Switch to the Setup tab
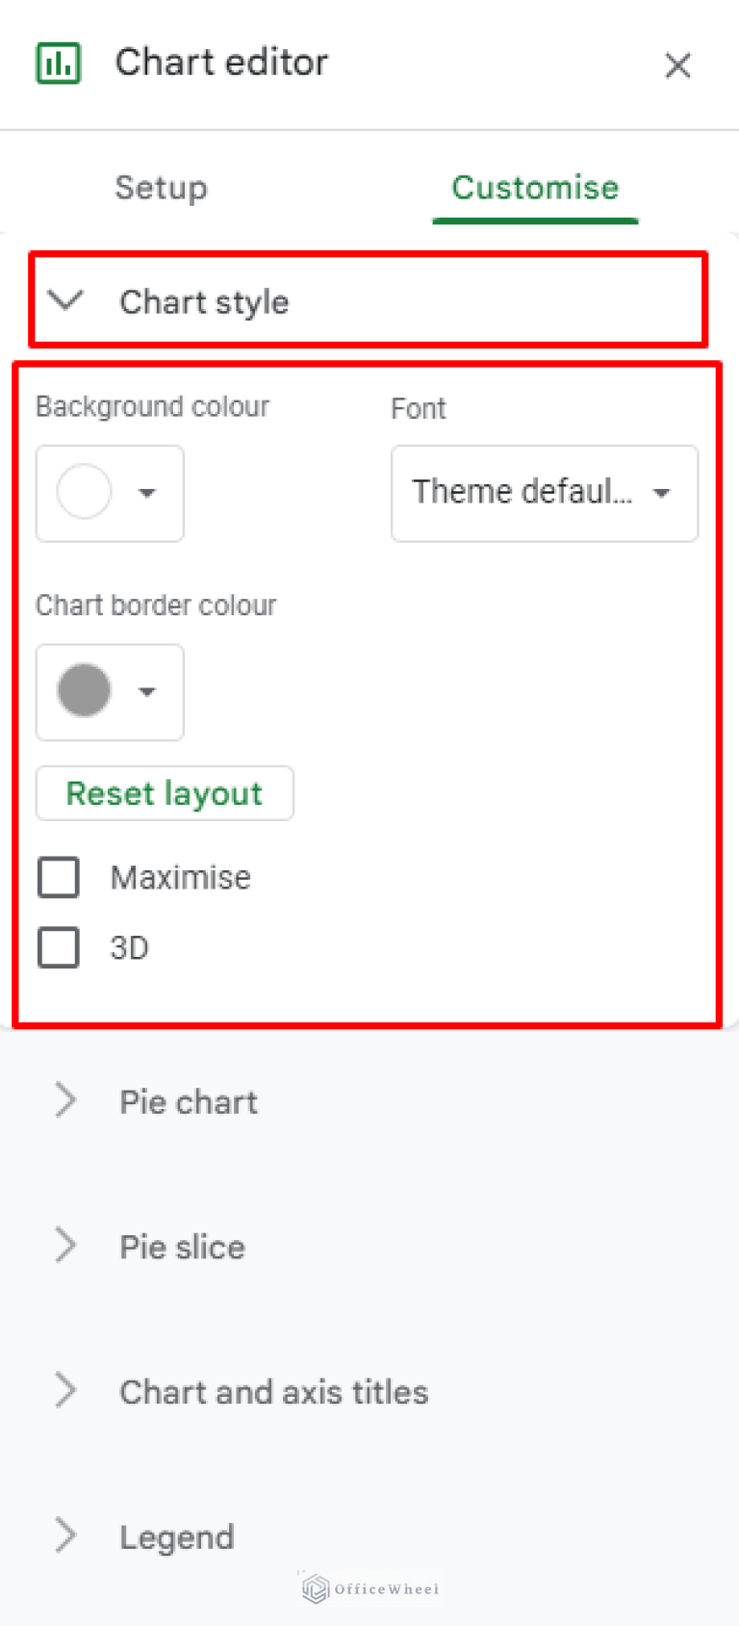 point(161,188)
